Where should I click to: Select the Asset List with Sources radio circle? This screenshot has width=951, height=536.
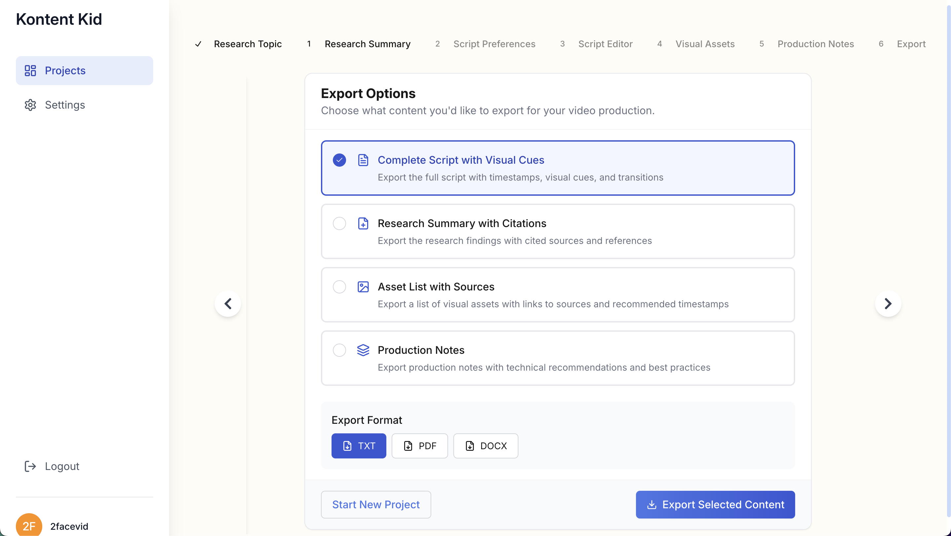pos(339,286)
